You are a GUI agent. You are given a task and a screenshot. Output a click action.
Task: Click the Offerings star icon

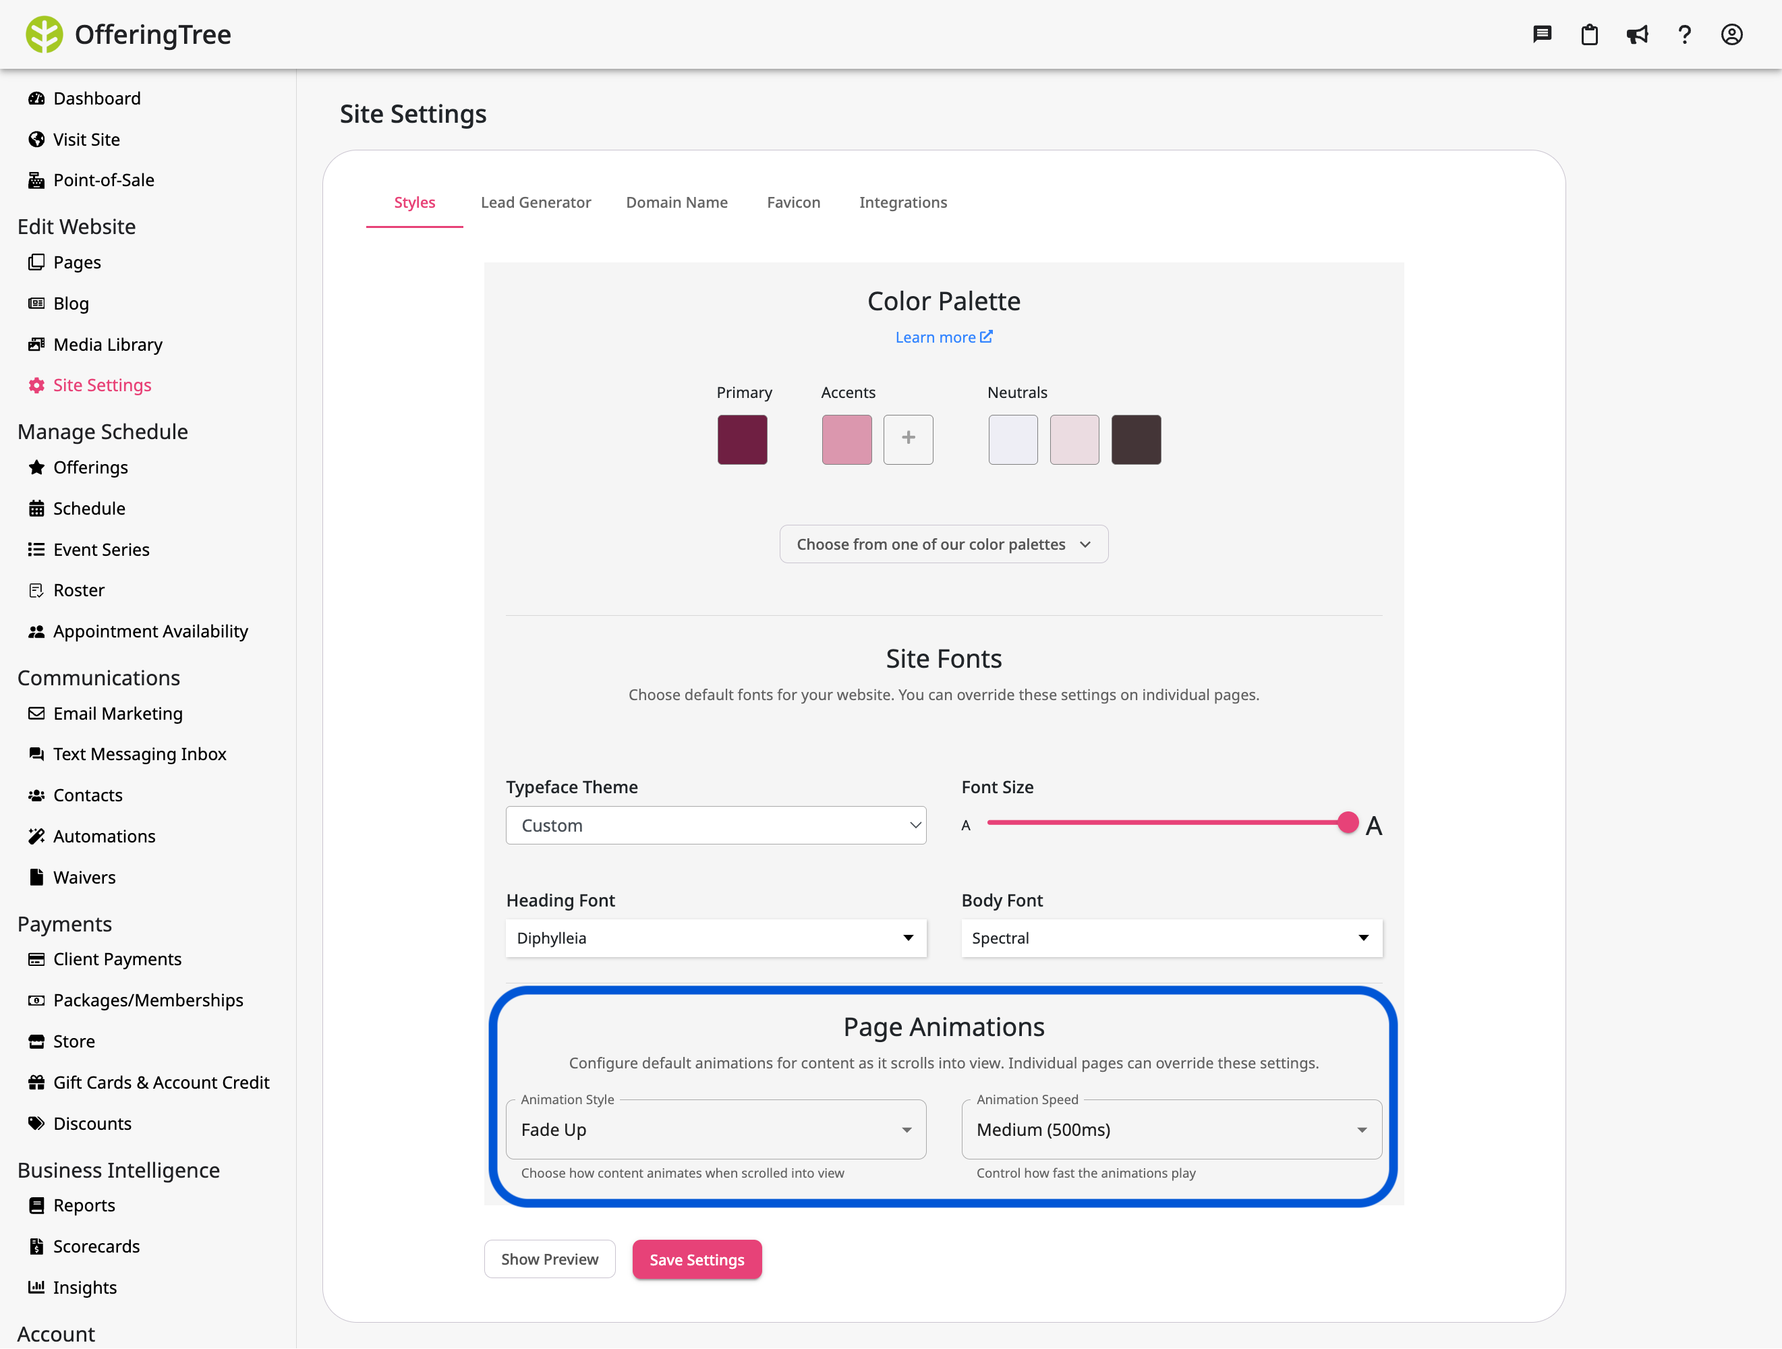tap(36, 467)
